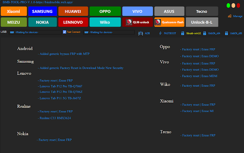Click Tecno 'Factory reset | Erase FRP' line
Viewport: 244px width, 153px height.
pos(198,135)
